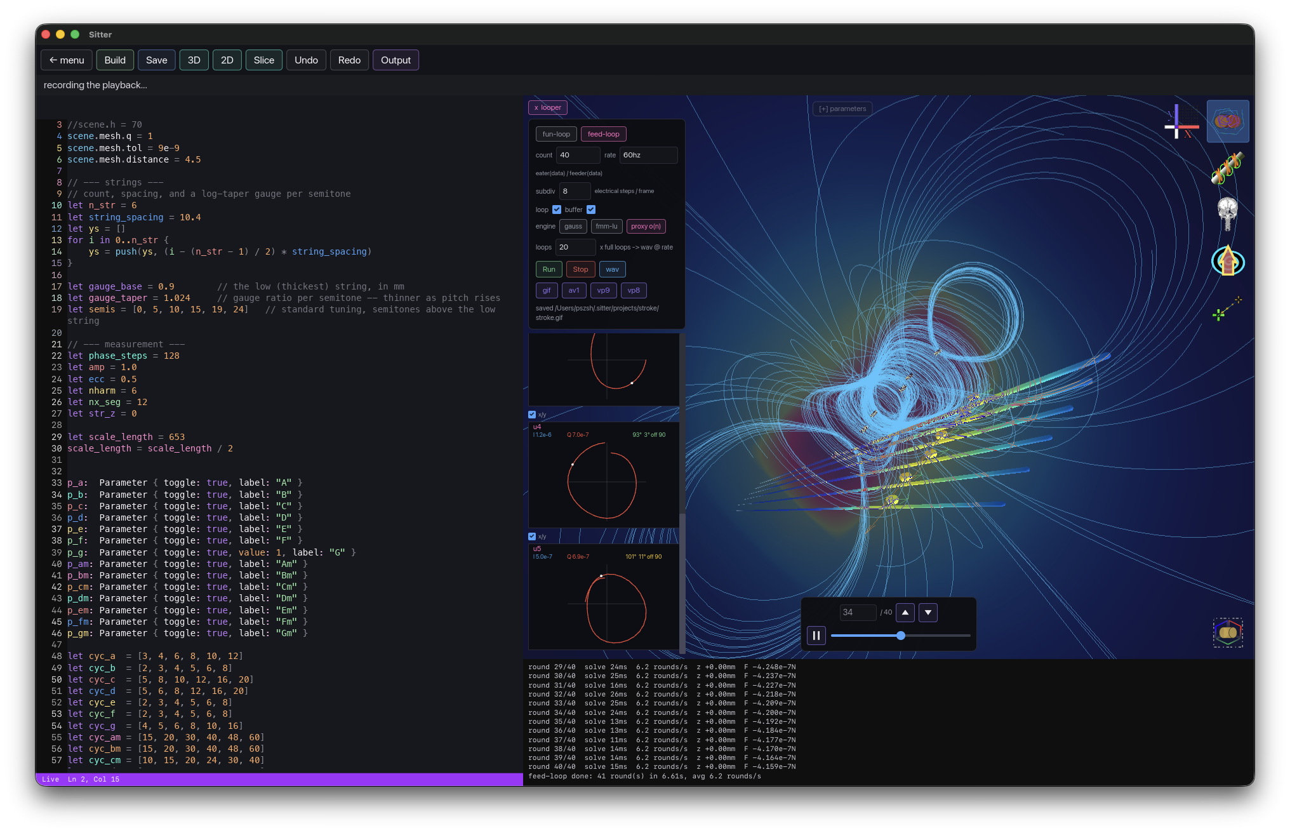The image size is (1290, 833).
Task: Click the count input field
Action: coord(578,156)
